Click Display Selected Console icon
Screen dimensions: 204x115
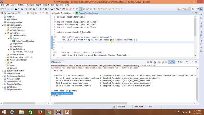[x=181, y=62]
